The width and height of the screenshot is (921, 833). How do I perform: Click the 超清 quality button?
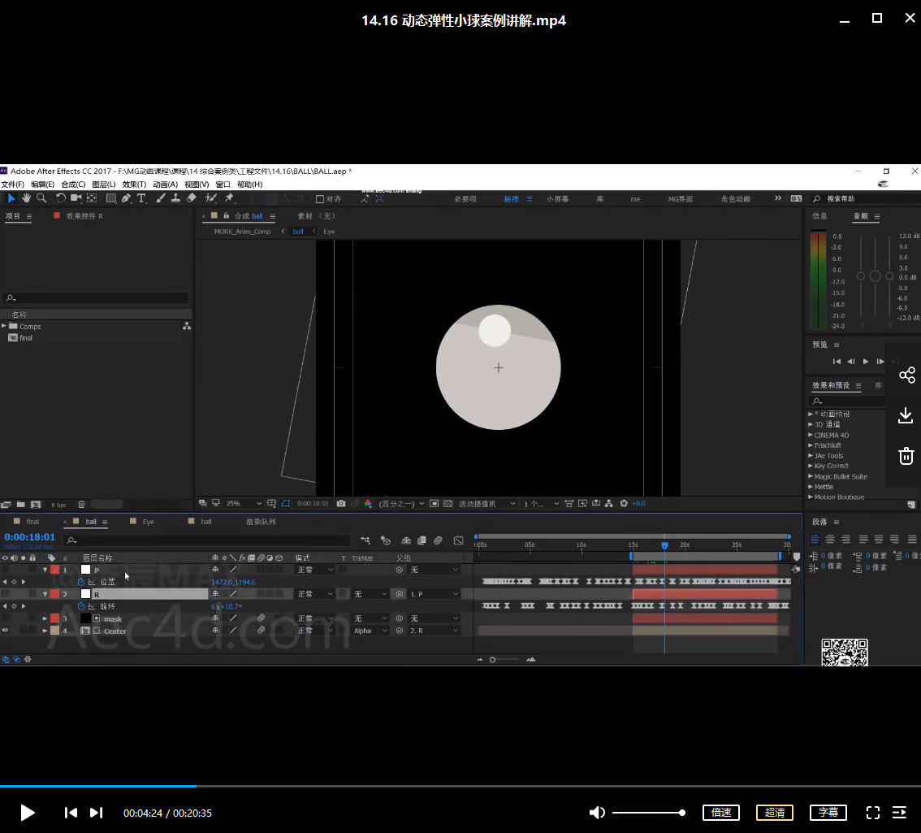point(775,812)
